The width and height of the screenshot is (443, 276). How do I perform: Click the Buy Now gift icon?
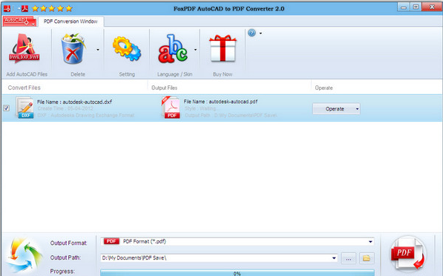[223, 48]
